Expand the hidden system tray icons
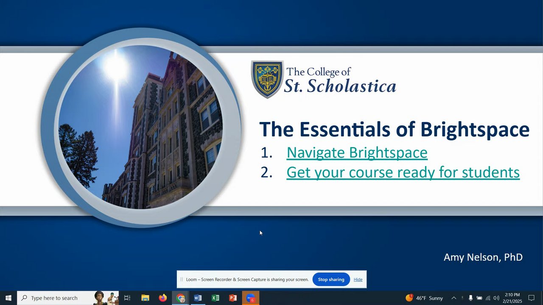This screenshot has height=305, width=543. 453,298
